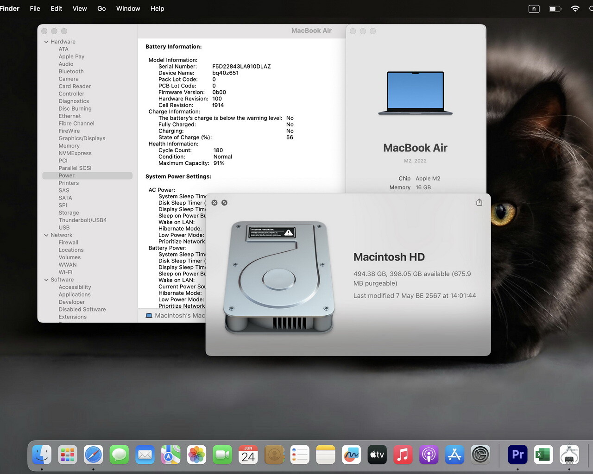The image size is (593, 474).
Task: Open the Notes app in Dock
Action: pyautogui.click(x=326, y=455)
